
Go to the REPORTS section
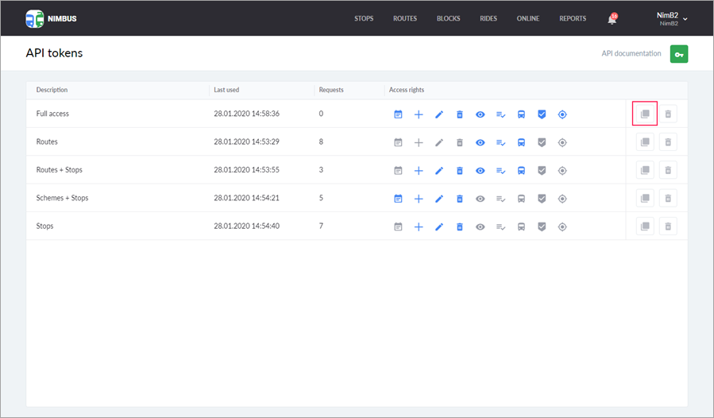pos(572,18)
